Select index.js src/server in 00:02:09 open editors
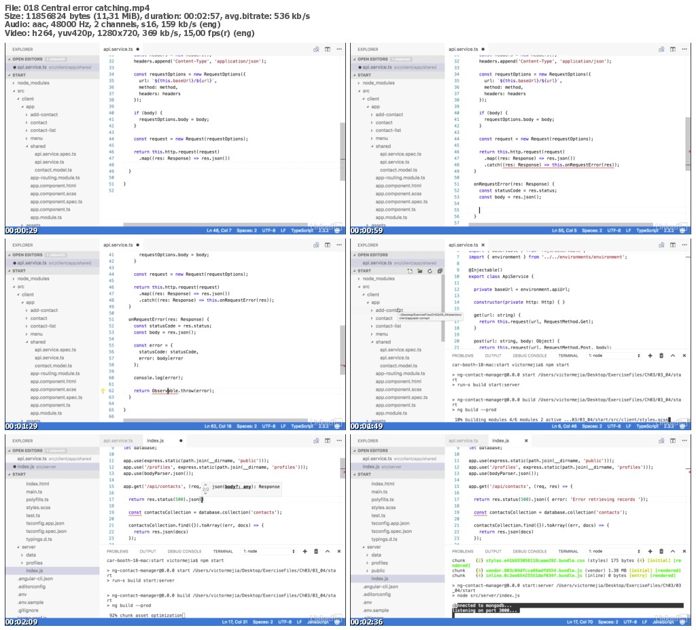The height and width of the screenshot is (630, 696). coord(52,467)
